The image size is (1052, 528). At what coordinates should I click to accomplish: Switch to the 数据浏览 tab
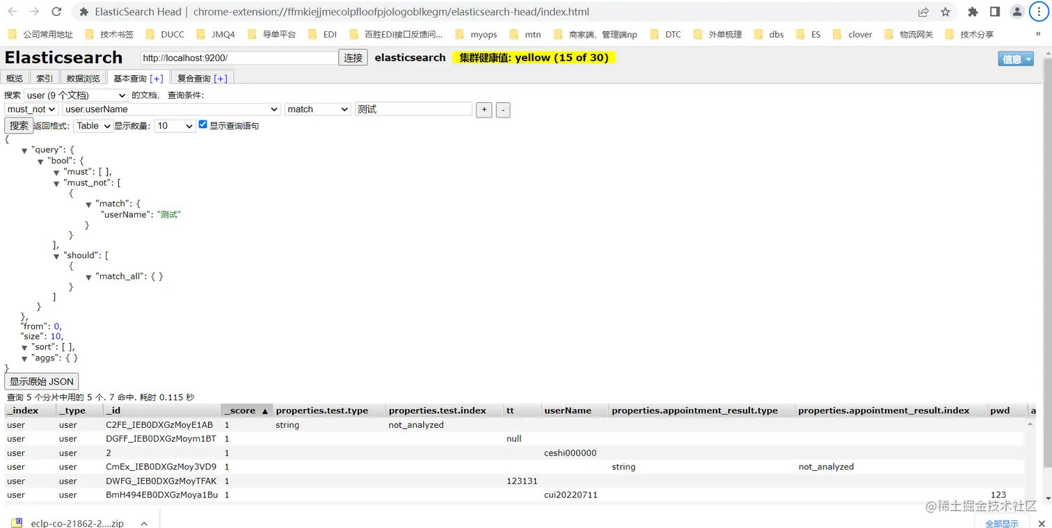point(83,78)
